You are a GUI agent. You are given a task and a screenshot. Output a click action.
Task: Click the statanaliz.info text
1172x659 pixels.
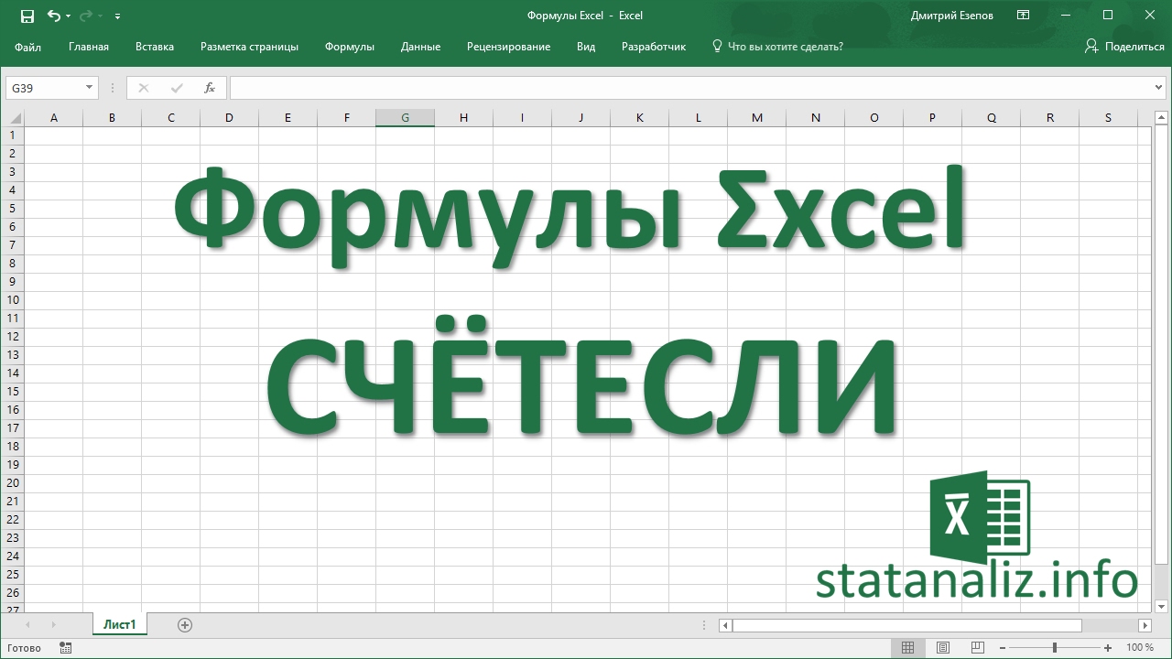pyautogui.click(x=976, y=578)
